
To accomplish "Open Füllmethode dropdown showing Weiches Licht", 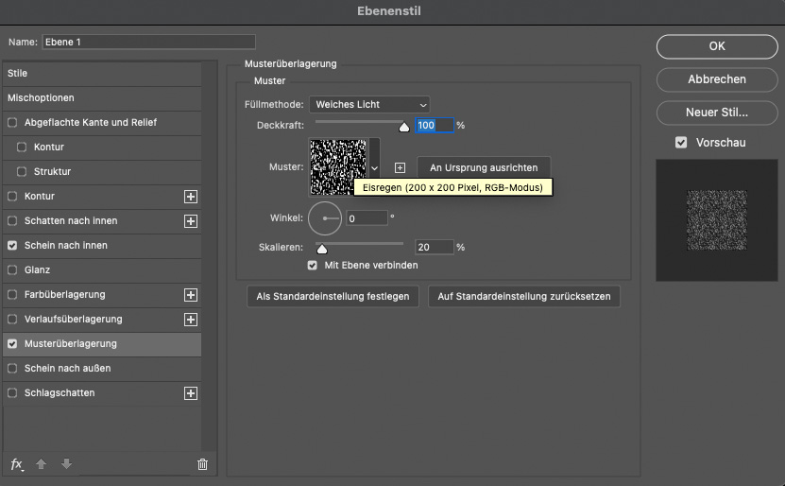I will click(369, 104).
